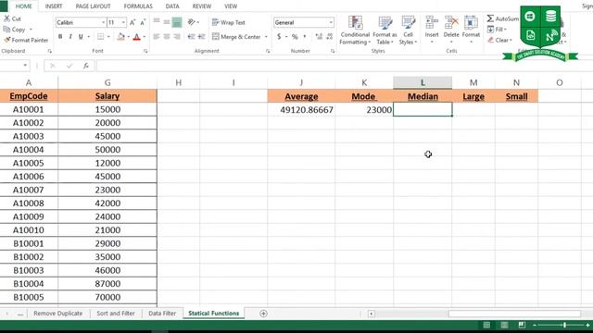The image size is (593, 333).
Task: Open Conditional Formatting menu
Action: click(355, 31)
